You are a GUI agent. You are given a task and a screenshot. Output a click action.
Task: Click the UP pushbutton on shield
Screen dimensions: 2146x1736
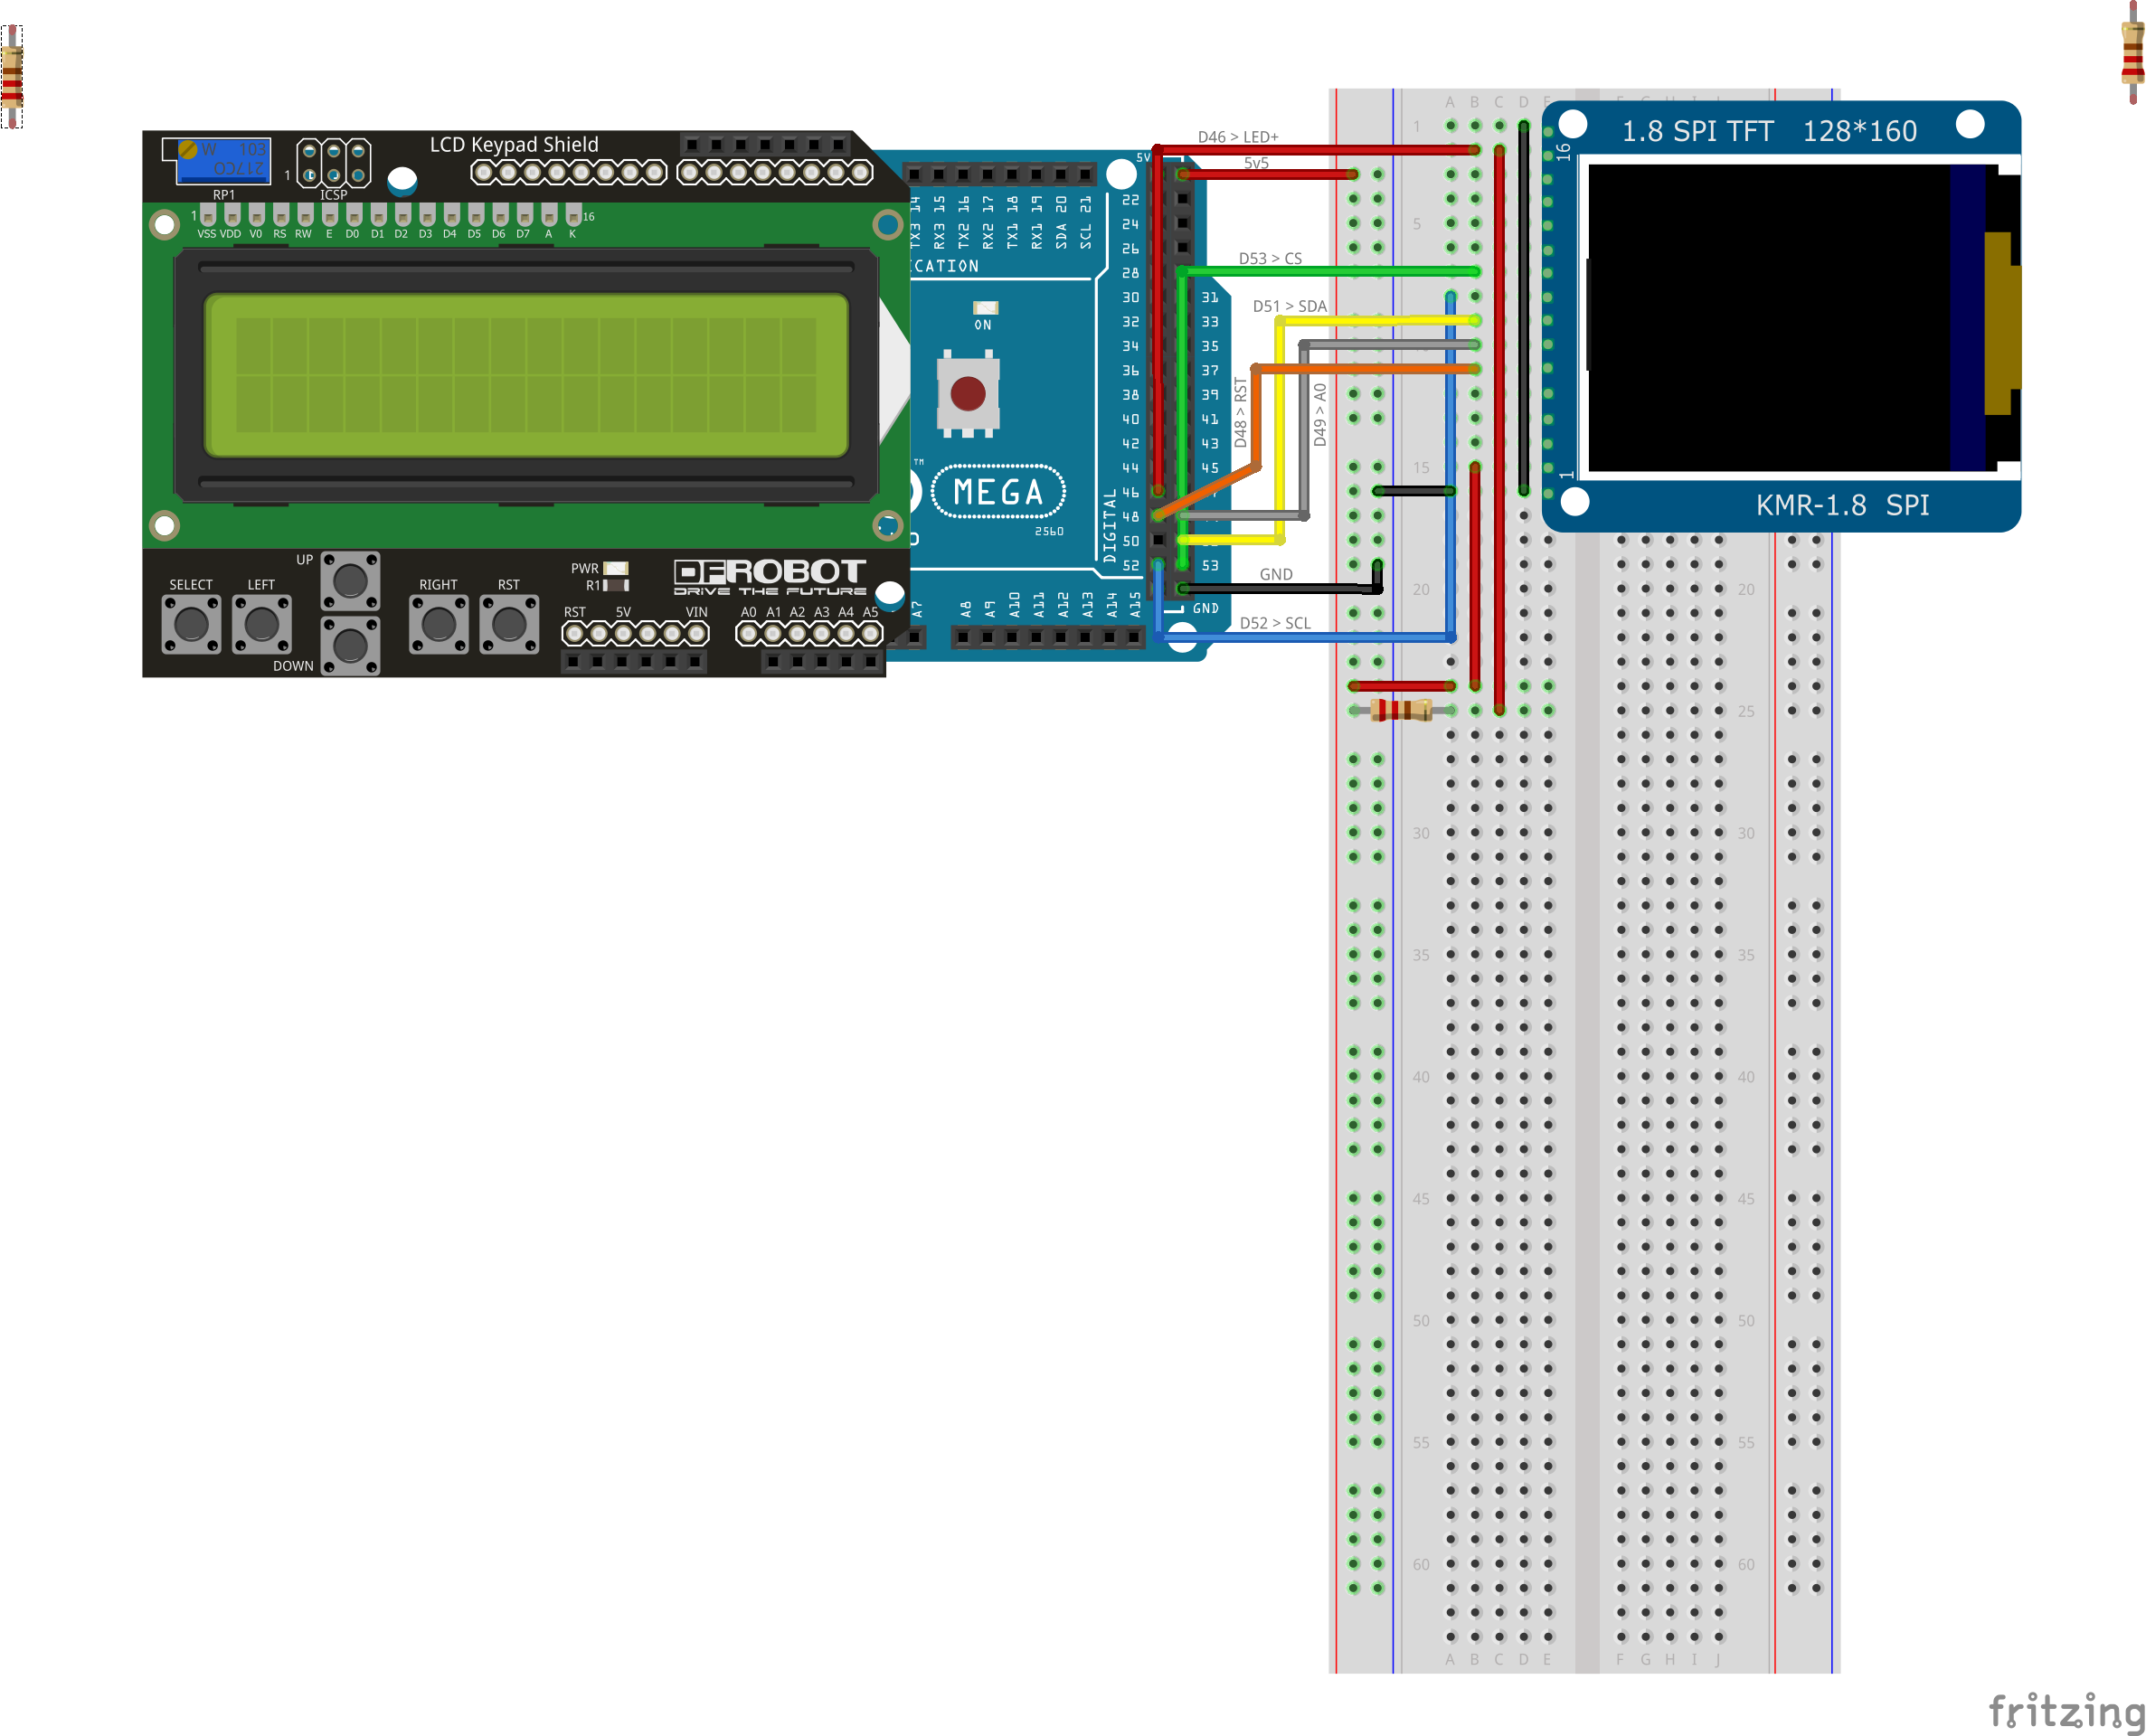pos(350,580)
